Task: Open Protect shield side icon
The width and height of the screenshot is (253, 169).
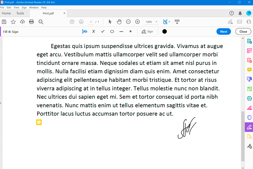Action: [x=249, y=118]
